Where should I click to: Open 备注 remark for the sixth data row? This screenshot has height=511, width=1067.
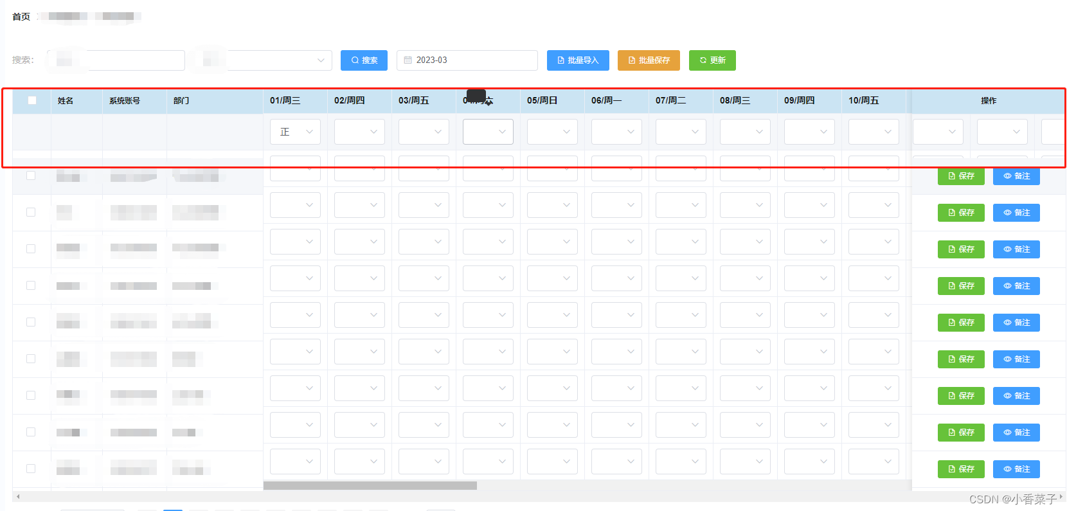point(1016,359)
